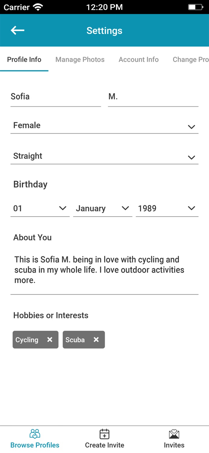Open the birthday day dropdown showing 01
This screenshot has height=453, width=209.
tap(40, 208)
